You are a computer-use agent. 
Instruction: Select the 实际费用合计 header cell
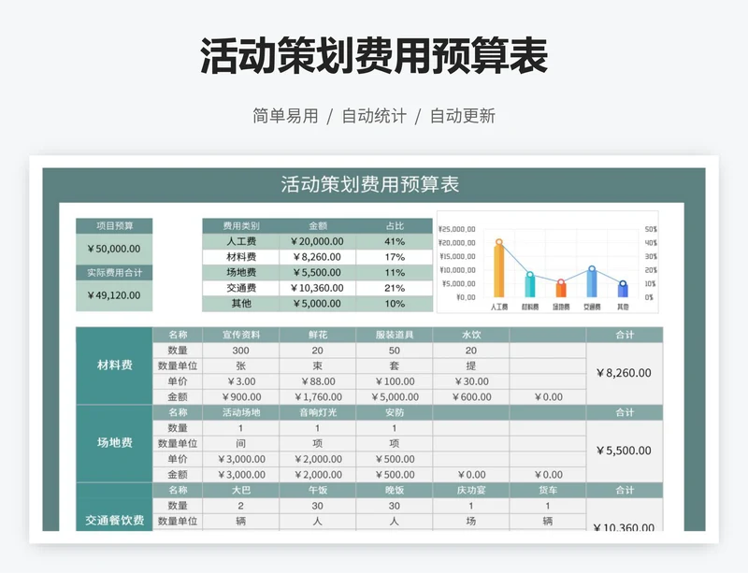pyautogui.click(x=114, y=272)
